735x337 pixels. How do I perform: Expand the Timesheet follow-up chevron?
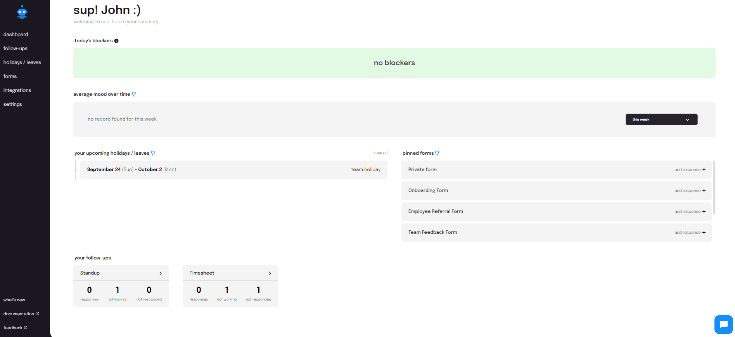point(270,273)
